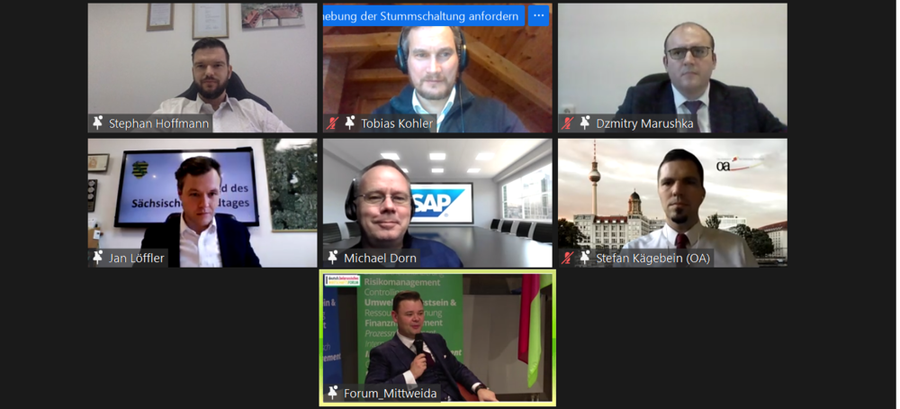Click the pin icon next to Stefan Kägebein (OA)
900x409 pixels.
(585, 258)
